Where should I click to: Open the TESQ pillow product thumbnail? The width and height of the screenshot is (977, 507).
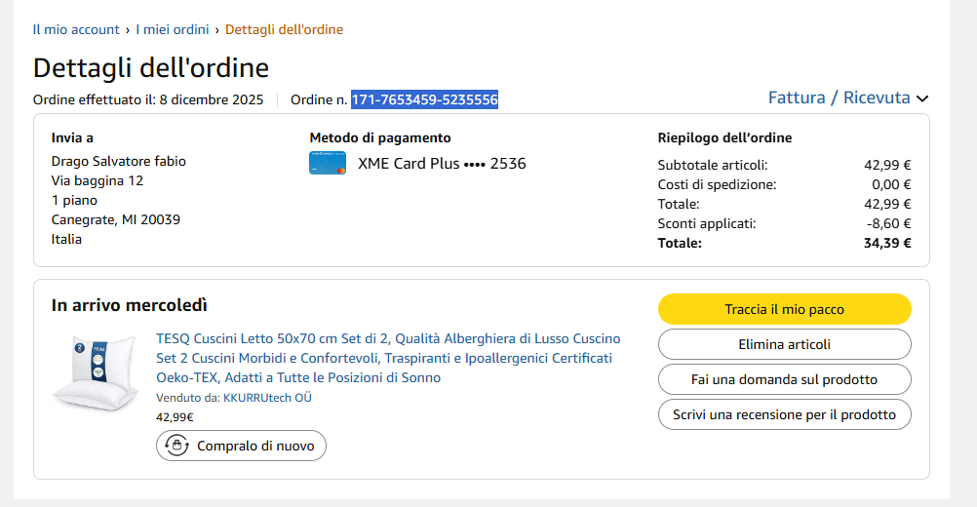pyautogui.click(x=96, y=372)
